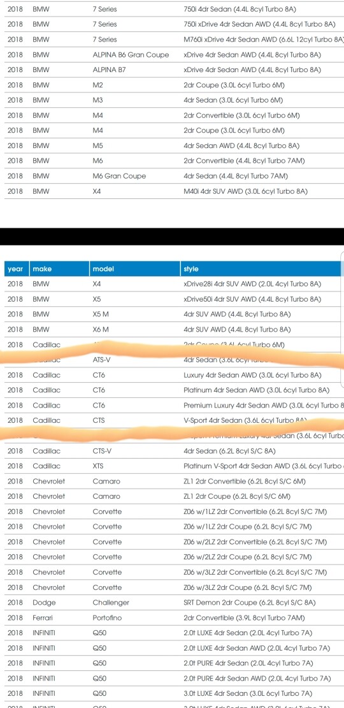This screenshot has height=708, width=344.
Task: Select the ALPINA B6 Gran Coupe row
Action: point(172,55)
